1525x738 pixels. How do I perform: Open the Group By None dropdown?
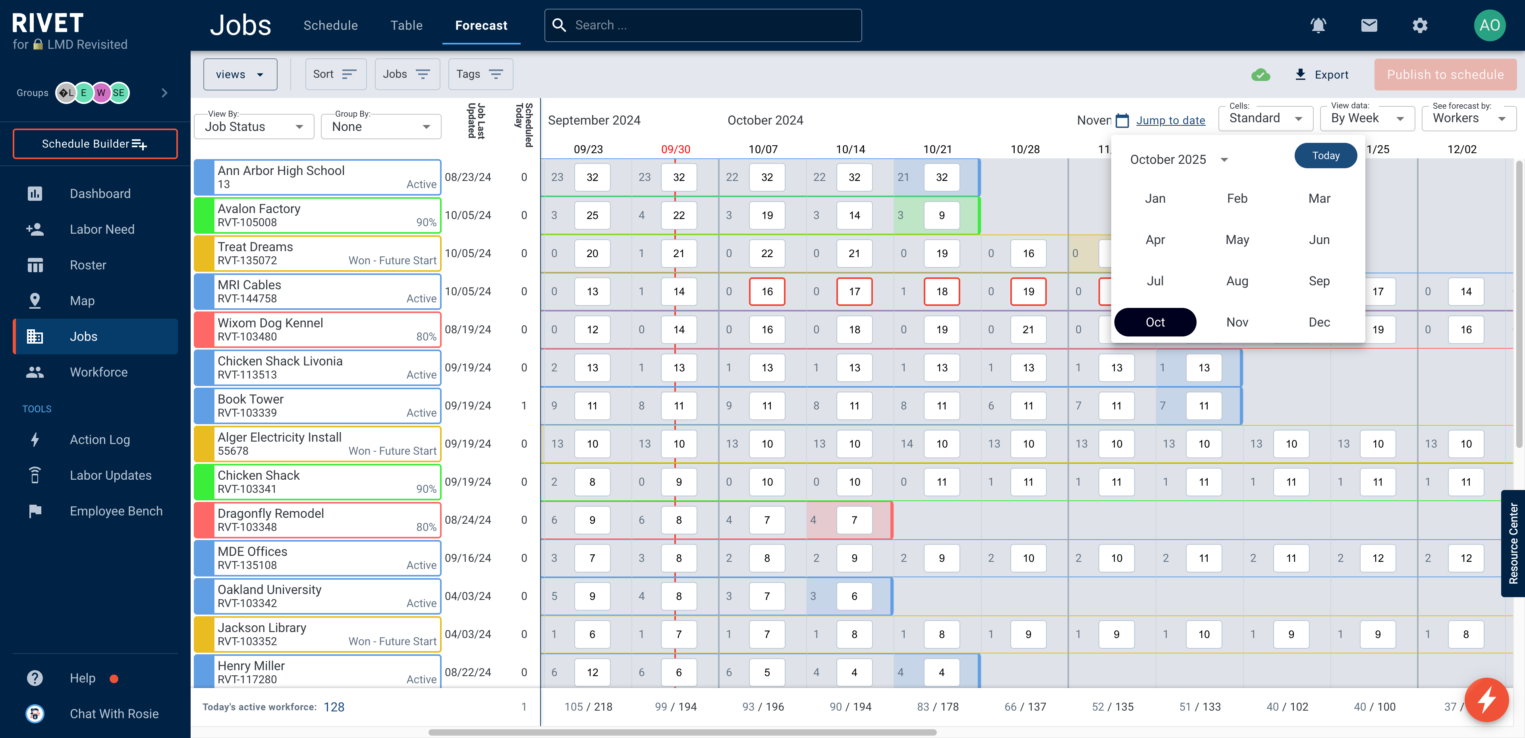pyautogui.click(x=381, y=127)
